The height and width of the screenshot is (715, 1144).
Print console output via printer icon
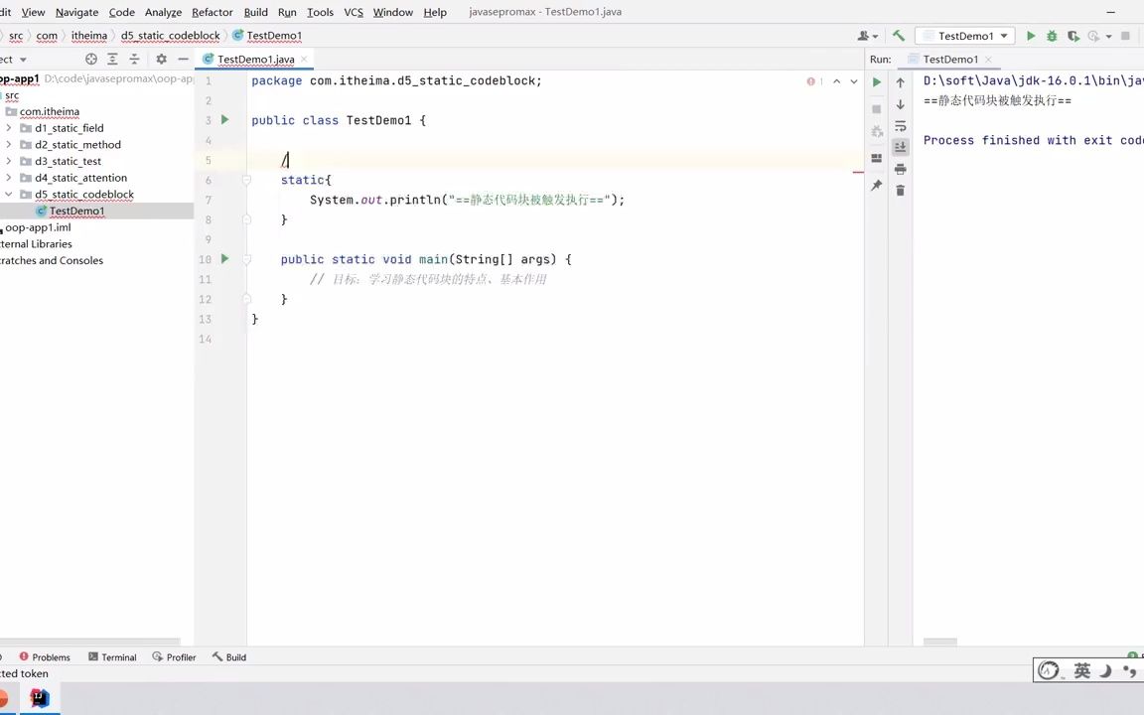[900, 169]
